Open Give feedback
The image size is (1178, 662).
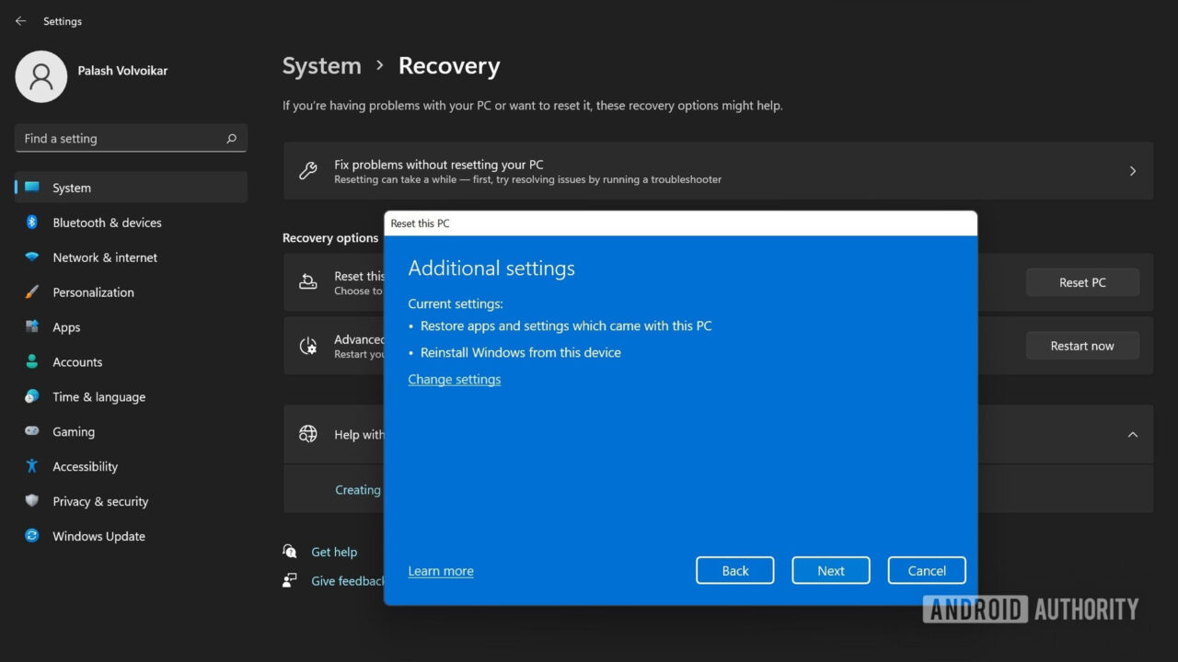[348, 580]
